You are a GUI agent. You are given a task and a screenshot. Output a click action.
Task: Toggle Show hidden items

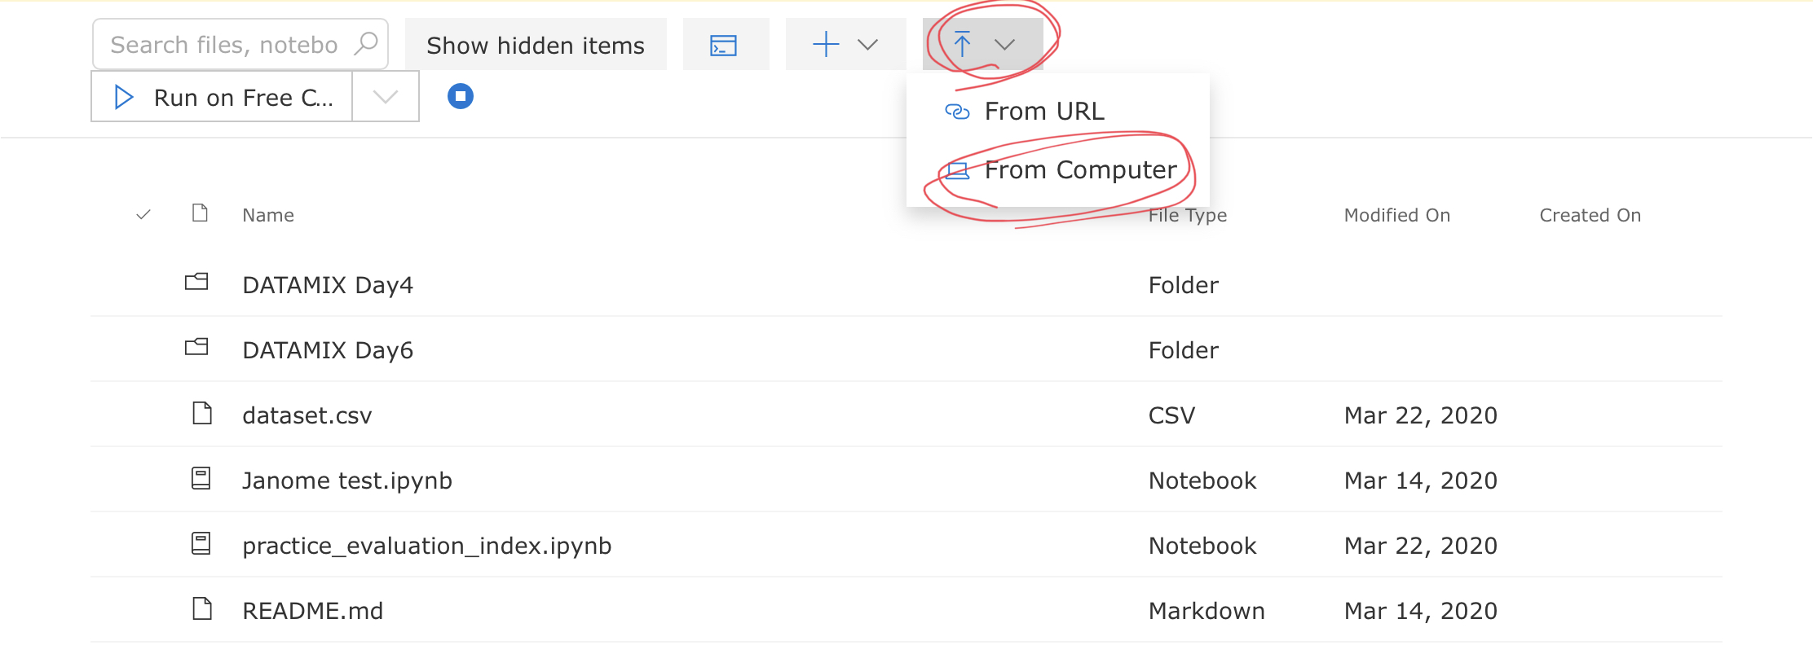pos(536,45)
